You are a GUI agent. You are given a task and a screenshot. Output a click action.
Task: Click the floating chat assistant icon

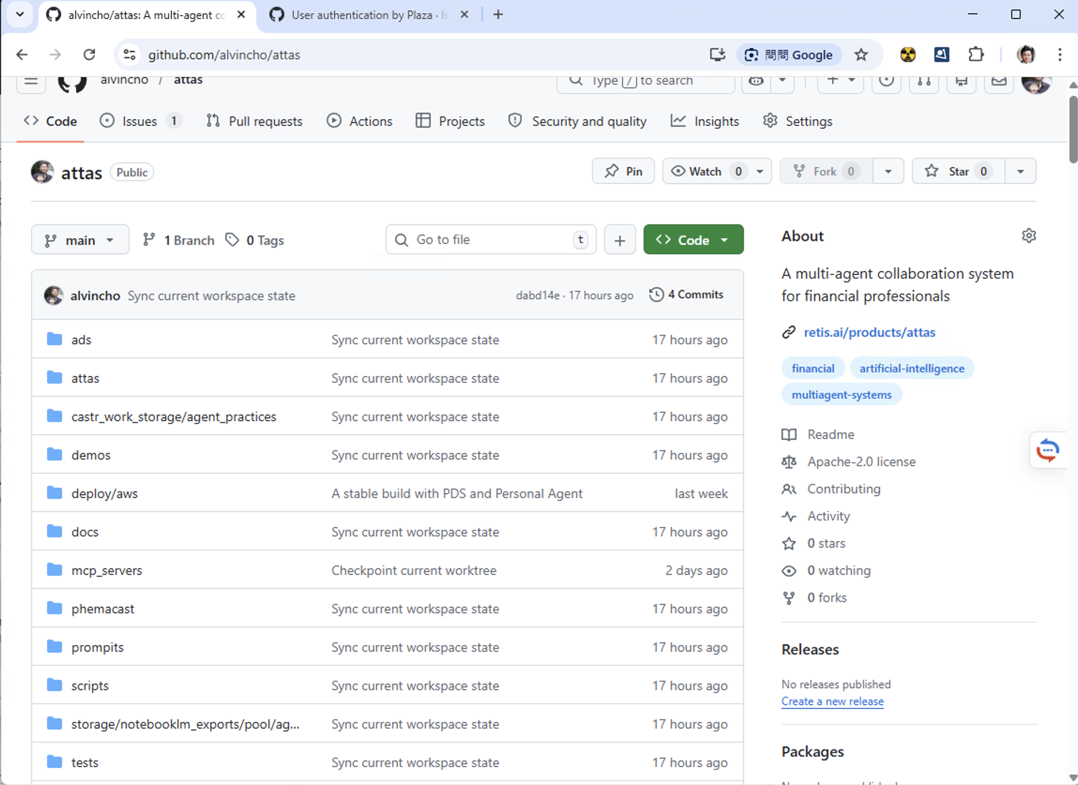click(1048, 450)
